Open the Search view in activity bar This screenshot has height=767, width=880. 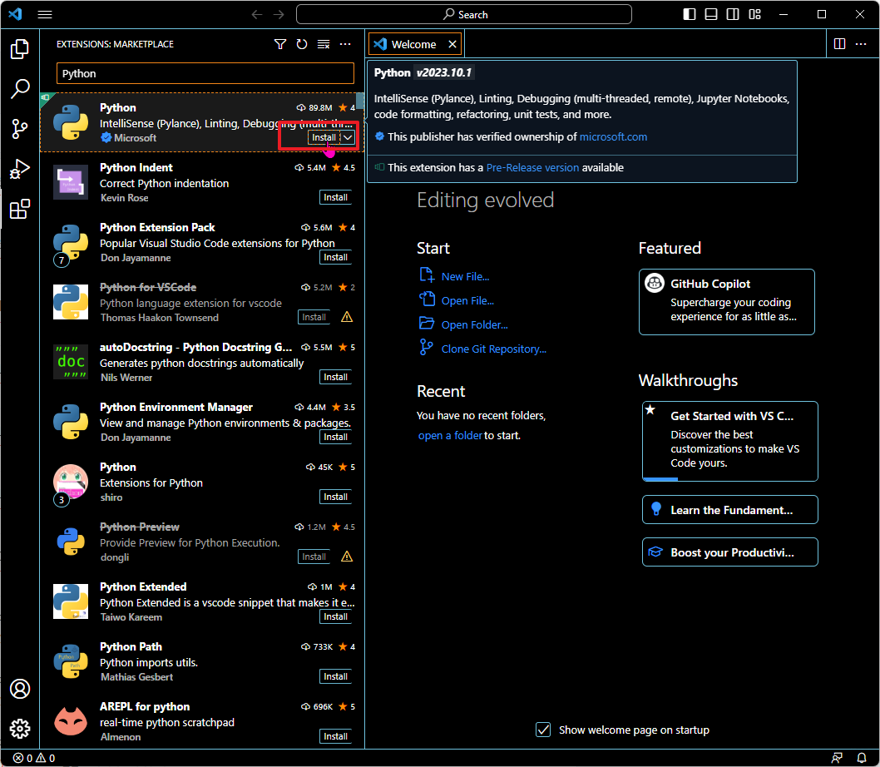point(20,89)
